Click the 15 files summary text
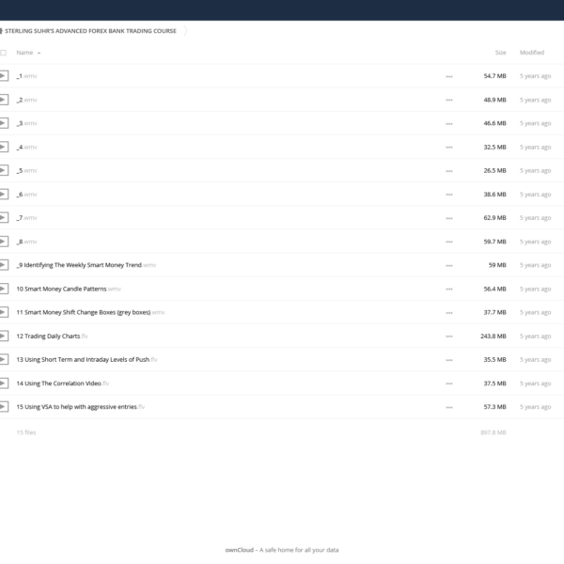The image size is (564, 564). pyautogui.click(x=26, y=432)
